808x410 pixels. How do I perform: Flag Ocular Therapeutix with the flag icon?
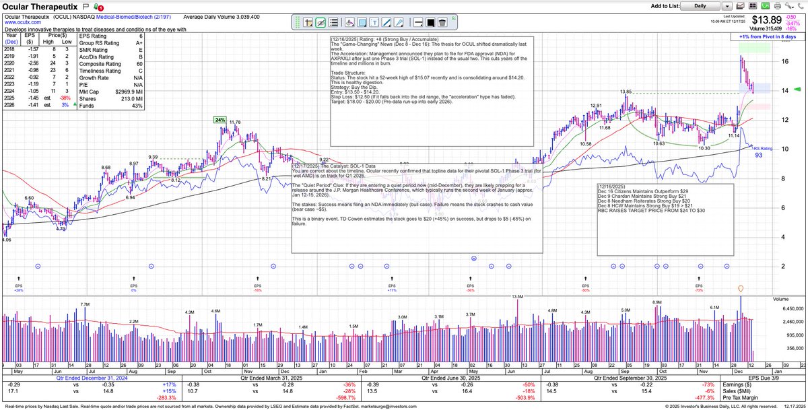(85, 6)
